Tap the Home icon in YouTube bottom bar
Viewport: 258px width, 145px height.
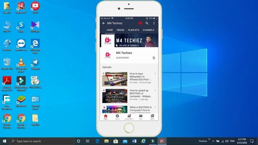(x=106, y=117)
